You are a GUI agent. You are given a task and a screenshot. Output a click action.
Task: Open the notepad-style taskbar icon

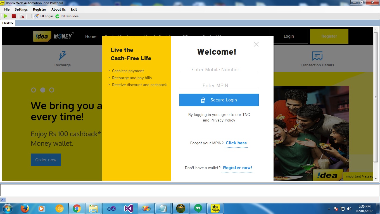pyautogui.click(x=163, y=208)
